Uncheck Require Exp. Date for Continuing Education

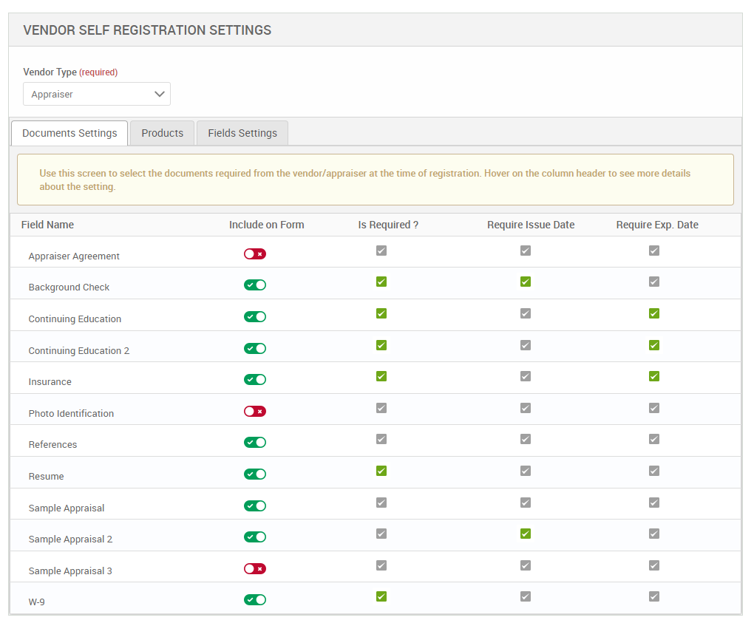click(654, 313)
